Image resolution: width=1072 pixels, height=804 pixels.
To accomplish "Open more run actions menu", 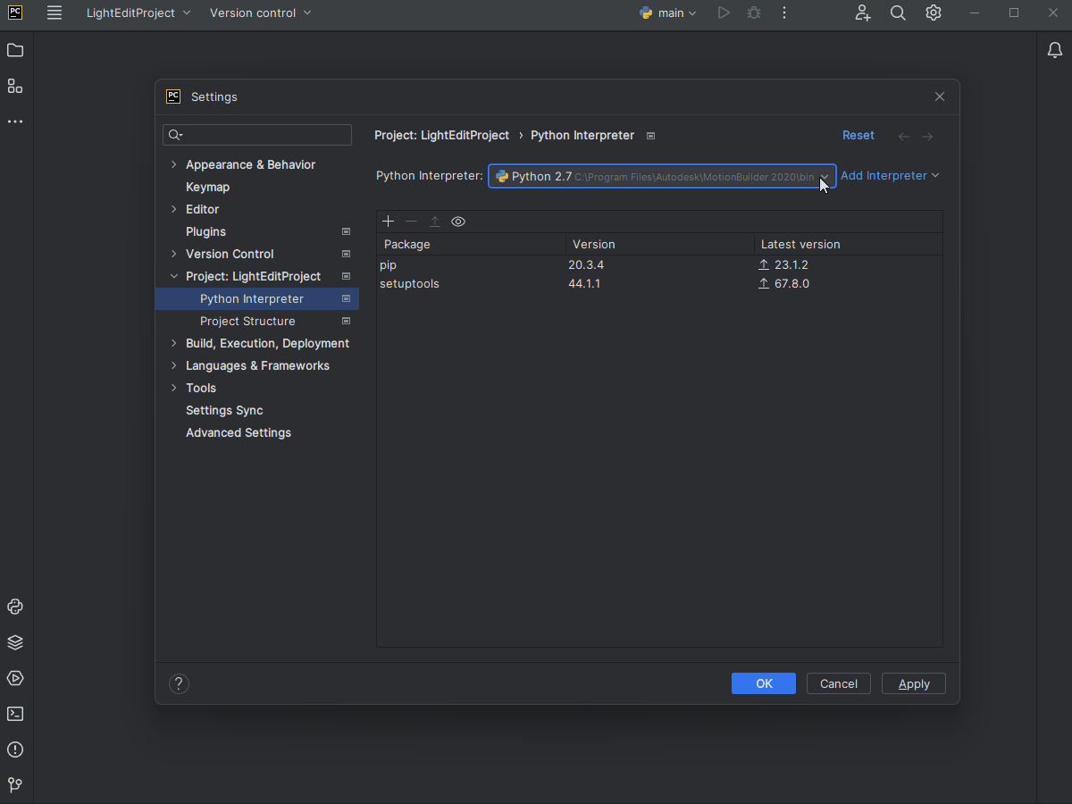I will tap(784, 13).
